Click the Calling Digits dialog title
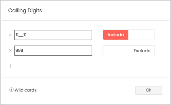Screen dimensions: 171x105 [25, 11]
